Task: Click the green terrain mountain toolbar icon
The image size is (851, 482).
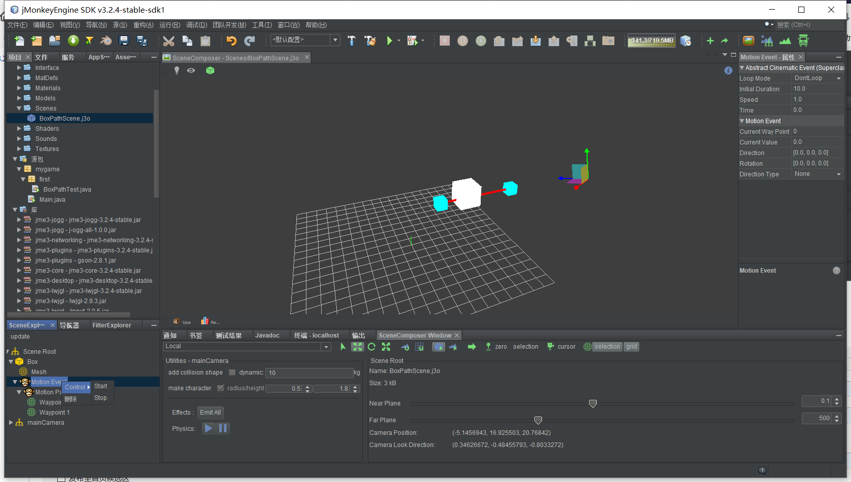Action: coord(785,41)
